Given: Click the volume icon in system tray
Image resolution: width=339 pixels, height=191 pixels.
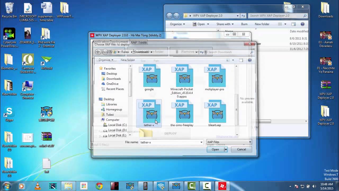Looking at the screenshot, I should point(314,186).
